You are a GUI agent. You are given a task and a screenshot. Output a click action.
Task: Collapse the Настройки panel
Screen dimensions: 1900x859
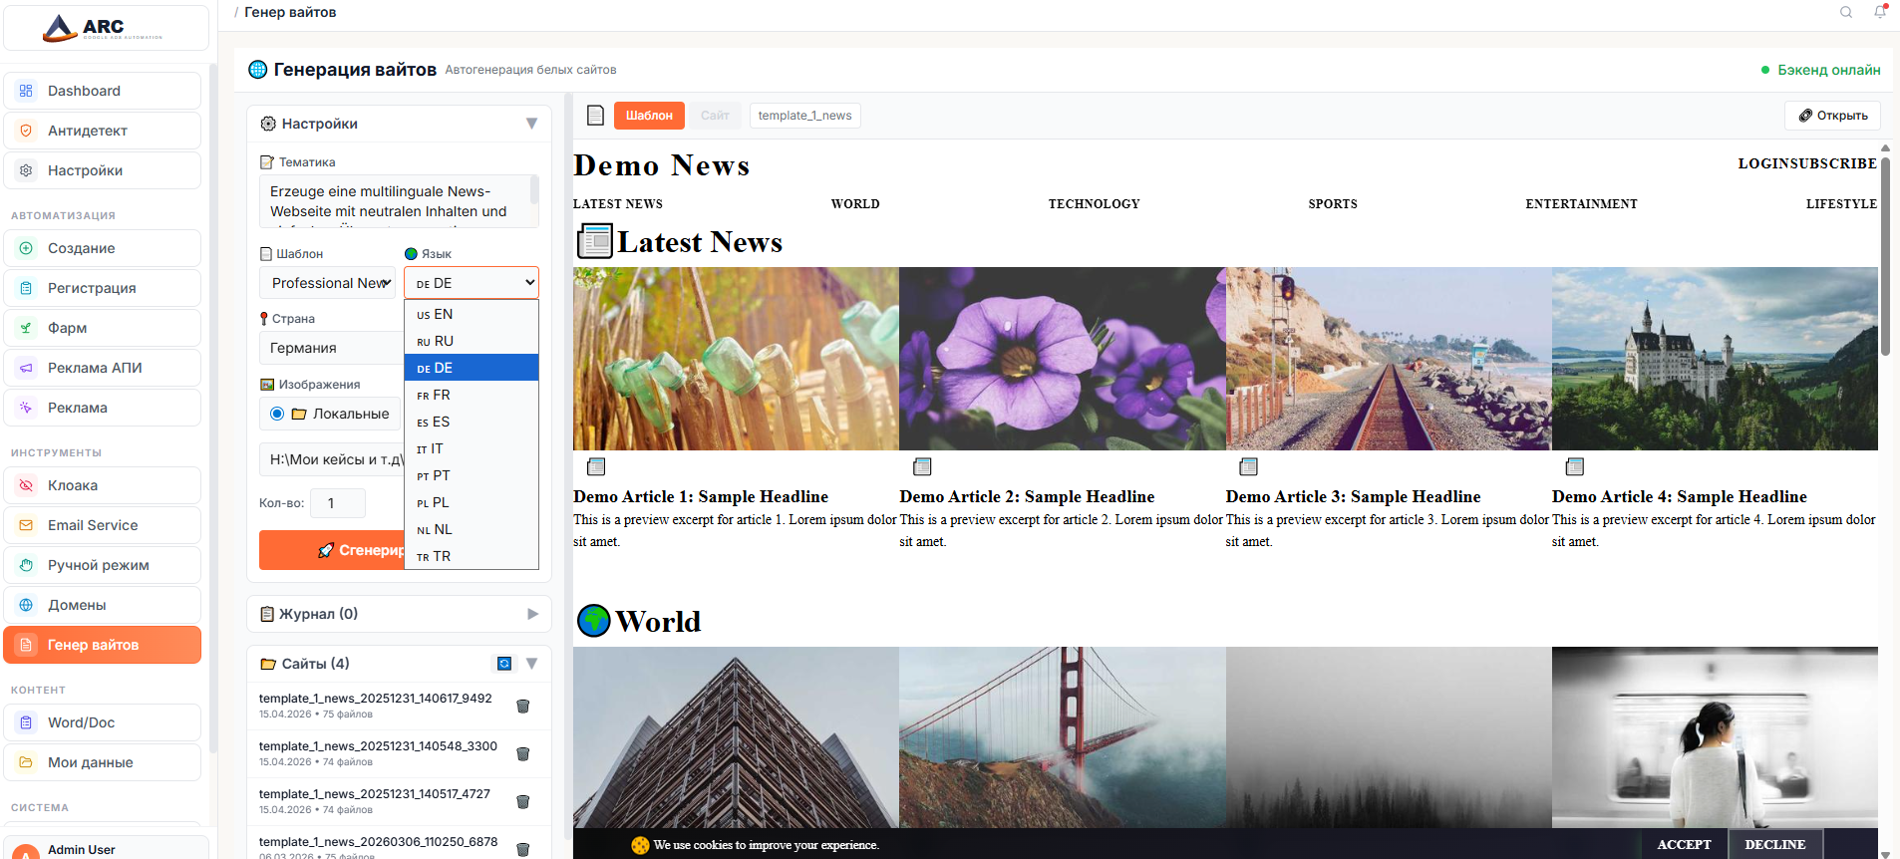point(531,124)
